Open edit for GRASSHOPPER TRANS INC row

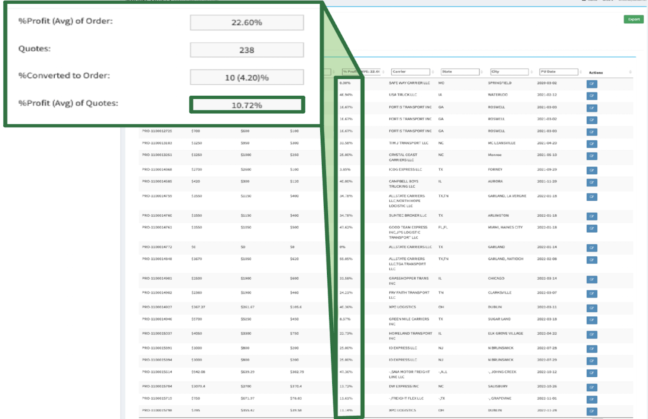[x=591, y=279]
